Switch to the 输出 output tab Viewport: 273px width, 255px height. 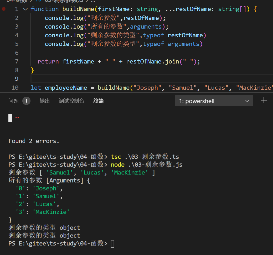(x=45, y=101)
